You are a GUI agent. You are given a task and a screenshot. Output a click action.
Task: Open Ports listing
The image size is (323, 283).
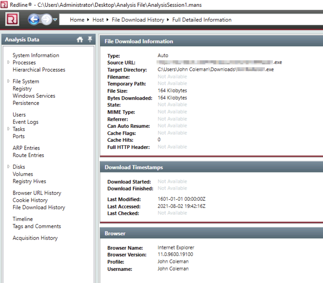(x=19, y=136)
